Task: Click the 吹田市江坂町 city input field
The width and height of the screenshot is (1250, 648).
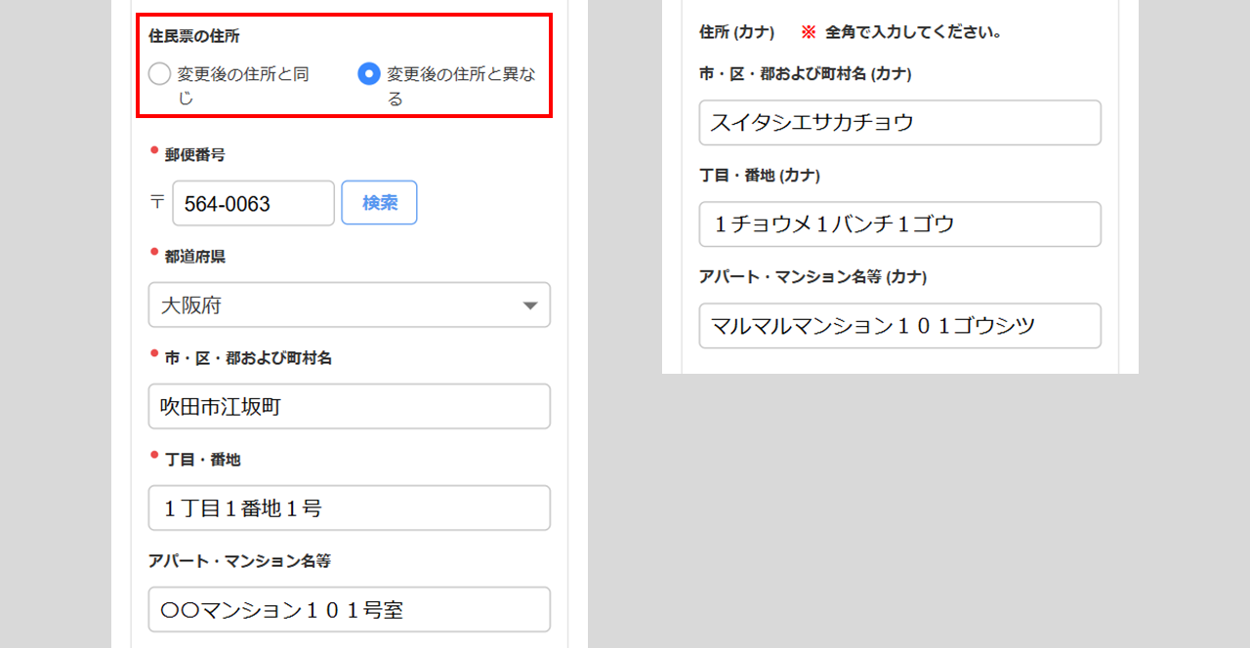Action: [x=349, y=406]
